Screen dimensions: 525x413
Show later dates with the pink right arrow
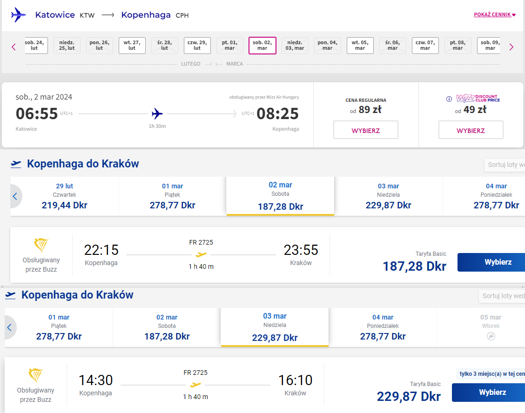(x=512, y=47)
